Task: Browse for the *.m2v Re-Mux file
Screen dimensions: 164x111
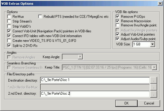Action: click(x=154, y=87)
